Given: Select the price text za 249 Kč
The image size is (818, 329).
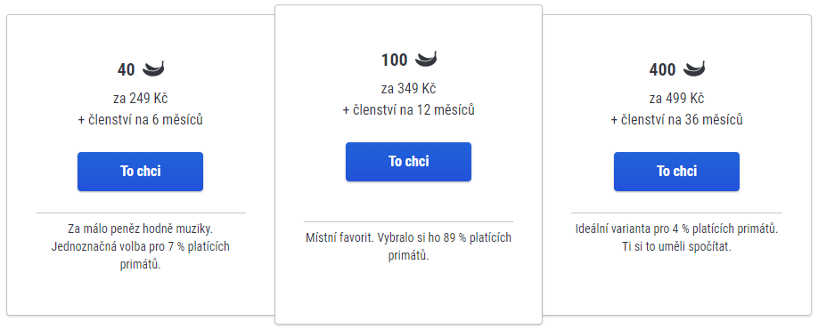Looking at the screenshot, I should click(x=140, y=99).
